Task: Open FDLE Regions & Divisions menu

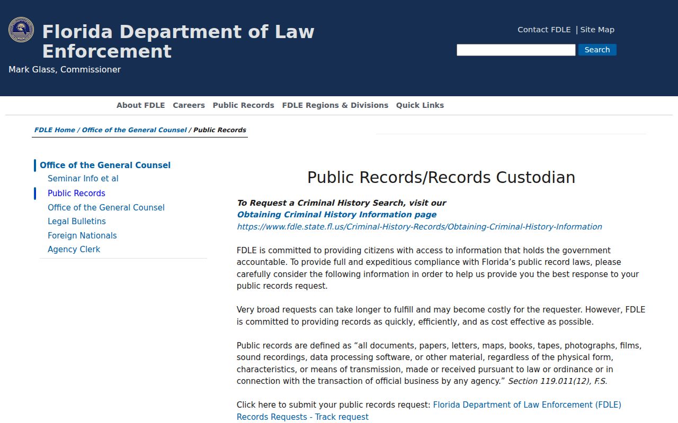Action: point(335,105)
